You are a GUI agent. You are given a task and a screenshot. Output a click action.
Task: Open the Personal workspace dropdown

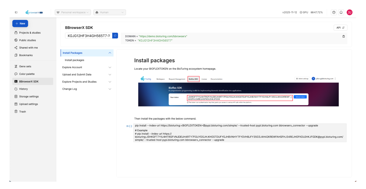point(73,12)
